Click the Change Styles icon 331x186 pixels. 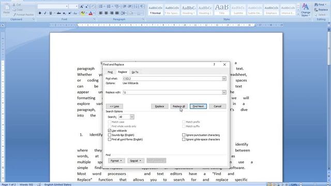pos(306,10)
